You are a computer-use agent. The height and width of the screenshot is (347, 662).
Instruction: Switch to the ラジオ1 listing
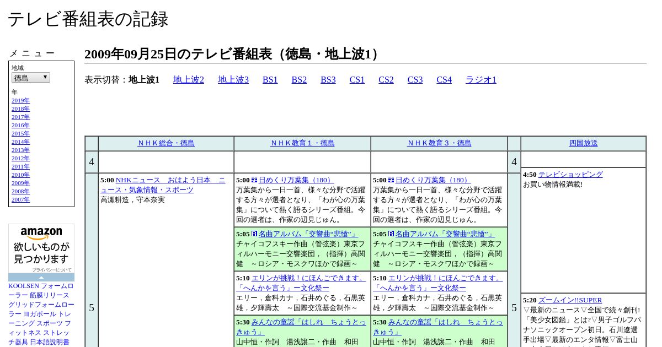click(x=481, y=80)
